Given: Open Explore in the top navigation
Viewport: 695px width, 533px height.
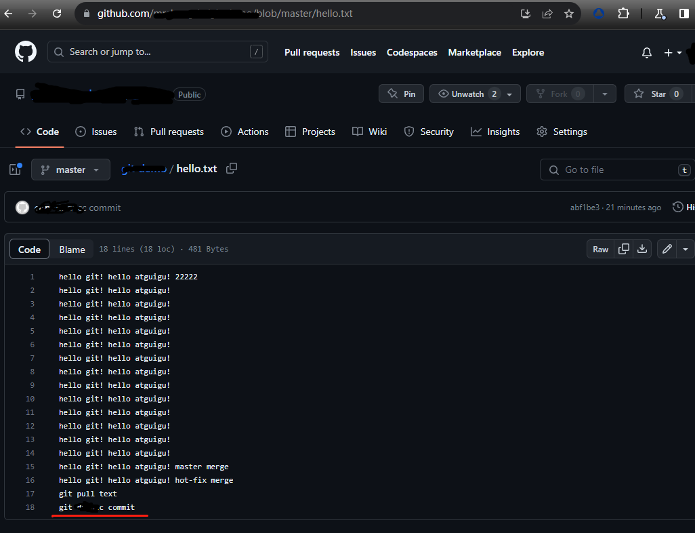Looking at the screenshot, I should pyautogui.click(x=528, y=52).
